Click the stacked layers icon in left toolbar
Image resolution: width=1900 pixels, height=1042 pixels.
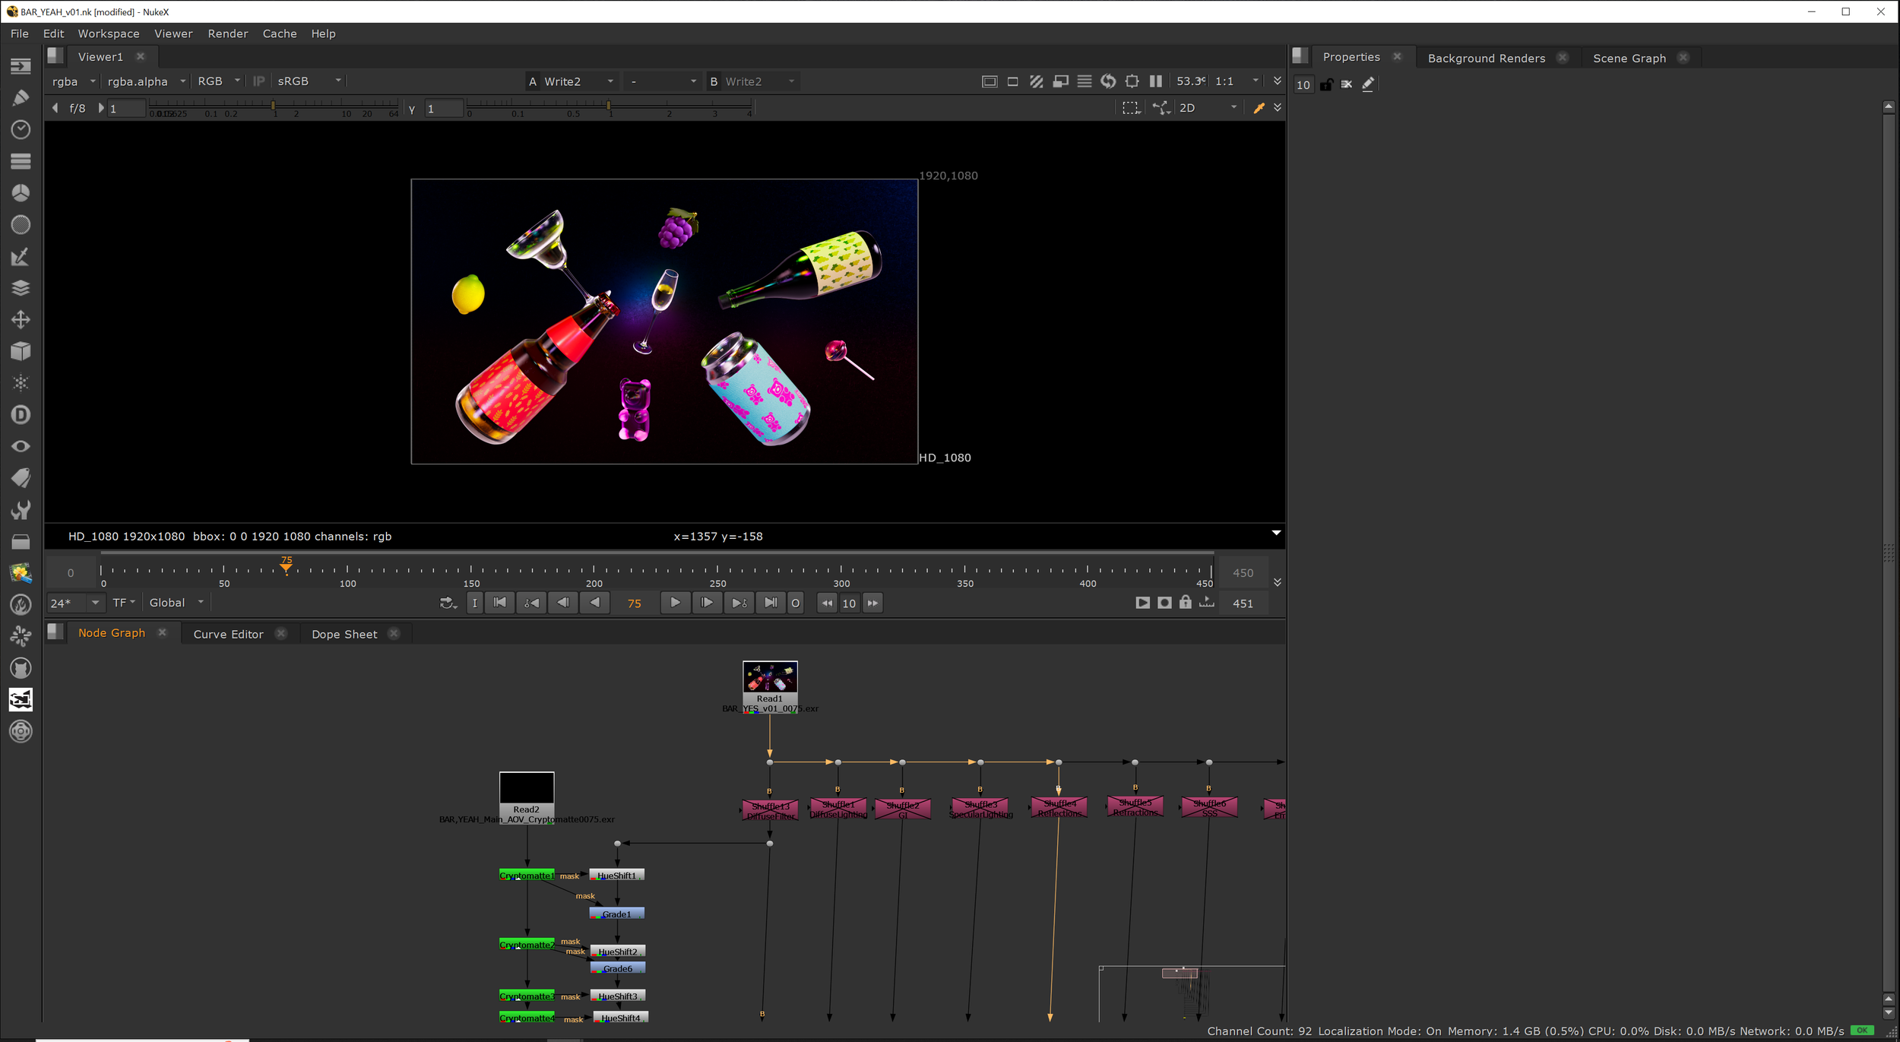point(21,288)
